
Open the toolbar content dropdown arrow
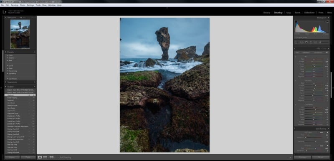291,157
